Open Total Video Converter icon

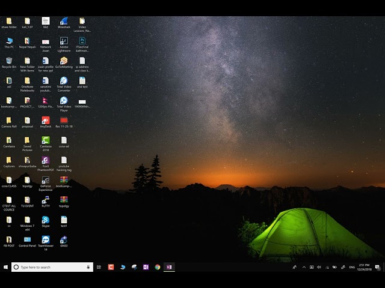64,81
